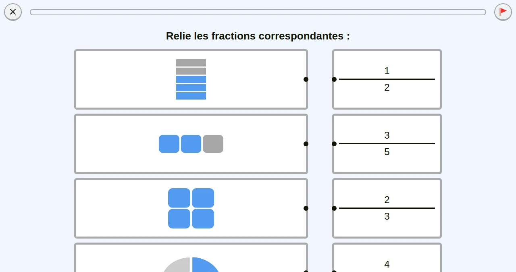516x272 pixels.
Task: Click the dot next to the three squares diagram
Action: point(306,144)
